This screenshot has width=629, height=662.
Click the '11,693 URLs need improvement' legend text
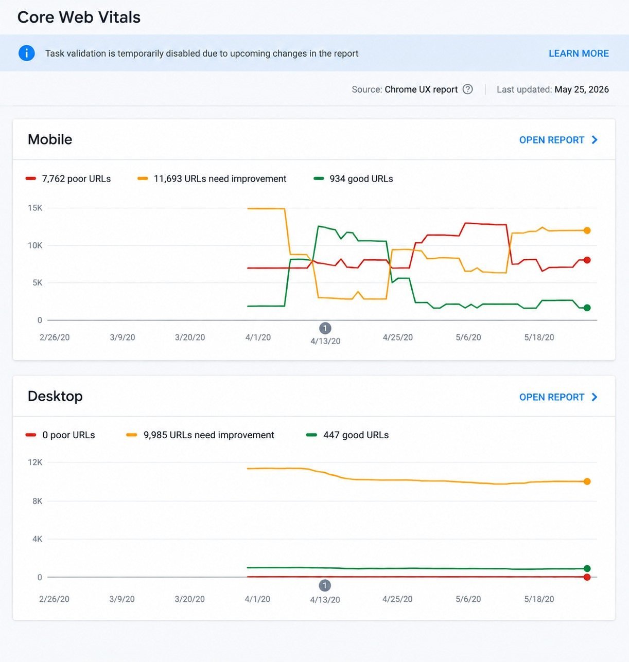[x=220, y=178]
